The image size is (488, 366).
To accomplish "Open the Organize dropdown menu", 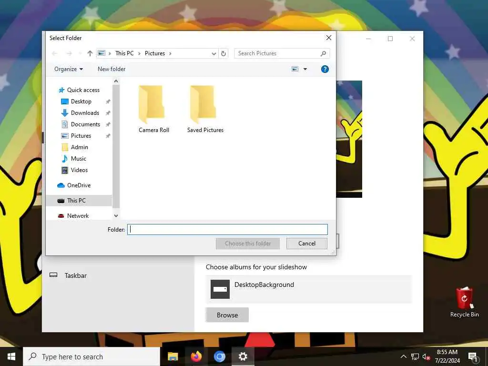I will (x=69, y=69).
